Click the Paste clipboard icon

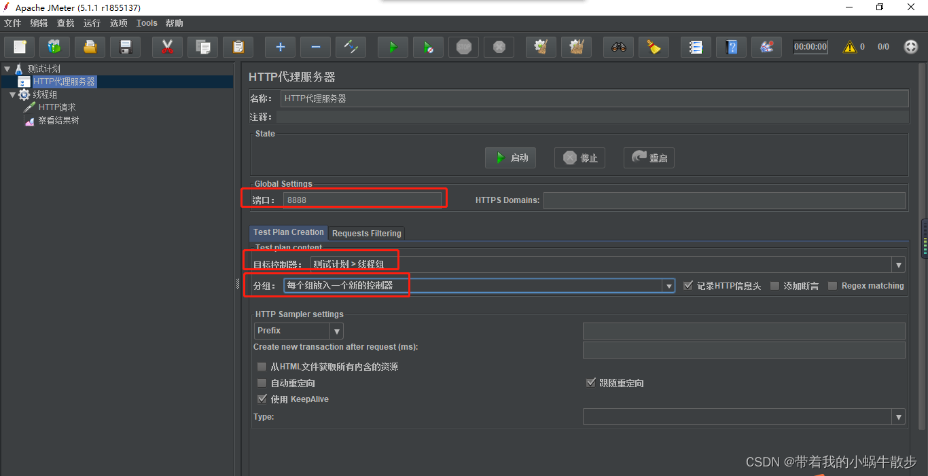pyautogui.click(x=238, y=47)
